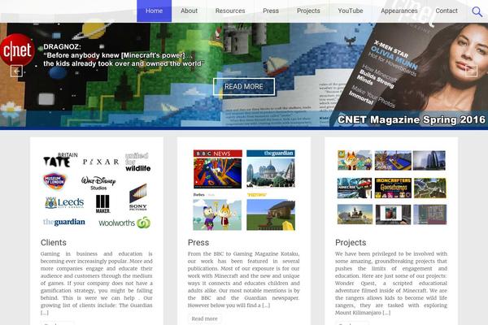The height and width of the screenshot is (325, 488).
Task: Click the Tate Britain logo
Action: point(60,160)
